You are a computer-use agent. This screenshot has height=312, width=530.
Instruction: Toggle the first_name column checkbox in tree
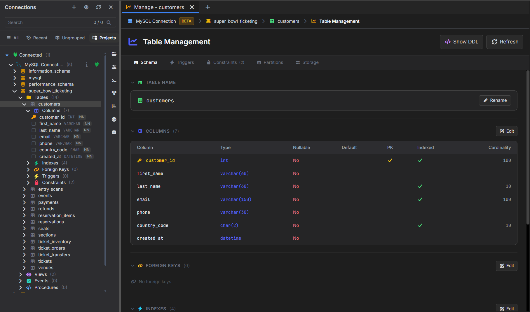pos(34,124)
